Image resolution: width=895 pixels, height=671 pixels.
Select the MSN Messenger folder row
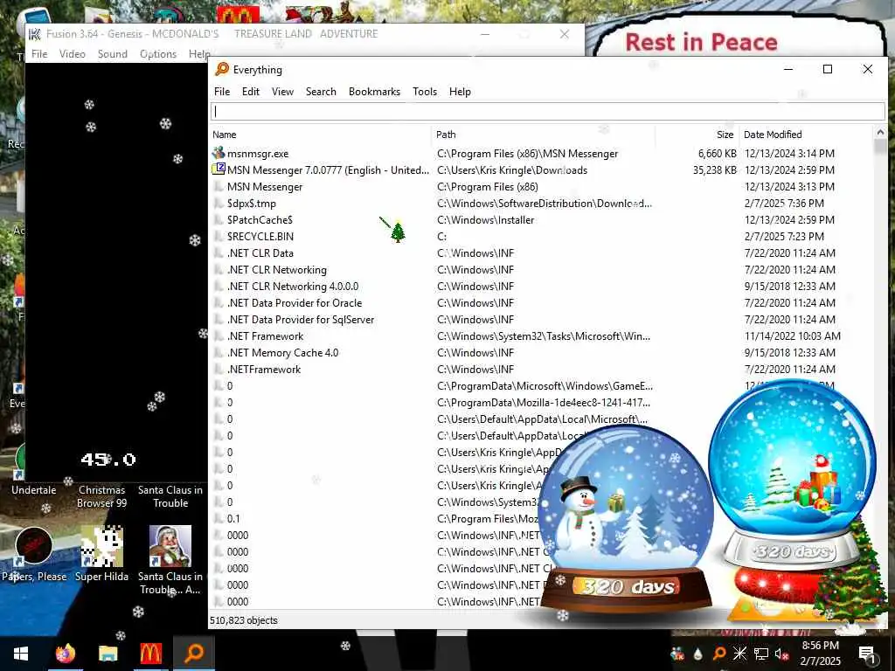[542, 187]
